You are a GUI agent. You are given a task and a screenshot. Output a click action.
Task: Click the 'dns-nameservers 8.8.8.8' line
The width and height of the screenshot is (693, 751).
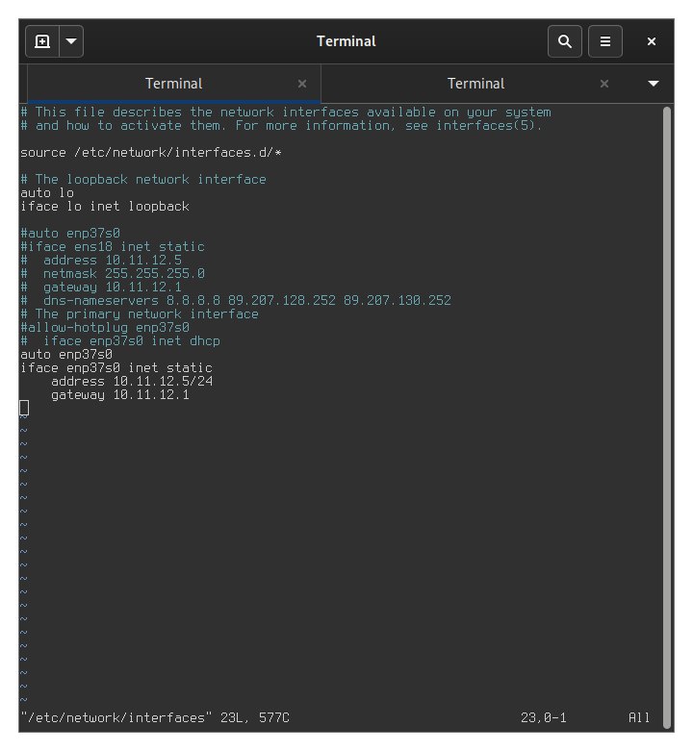point(235,300)
